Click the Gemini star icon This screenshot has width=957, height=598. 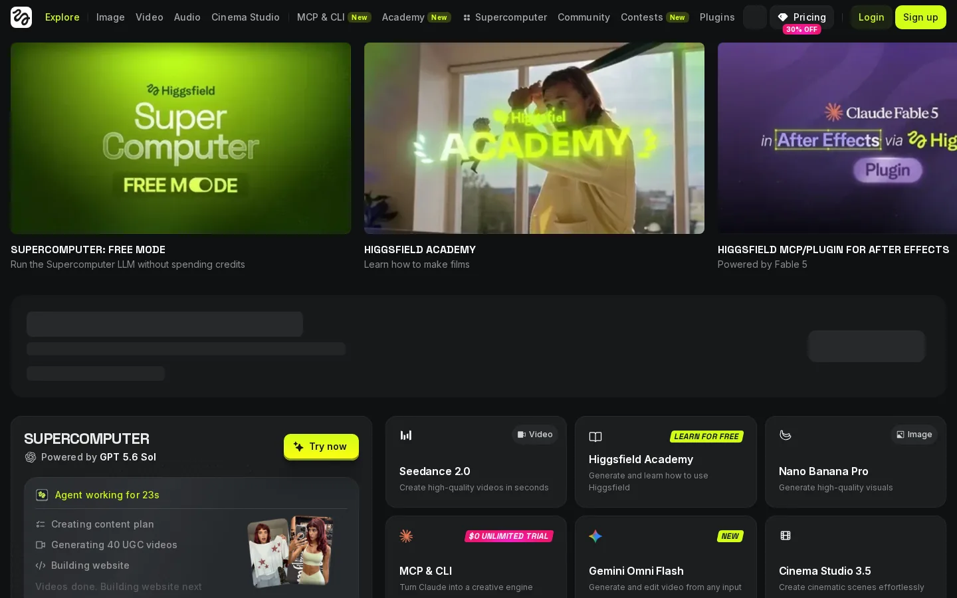595,536
